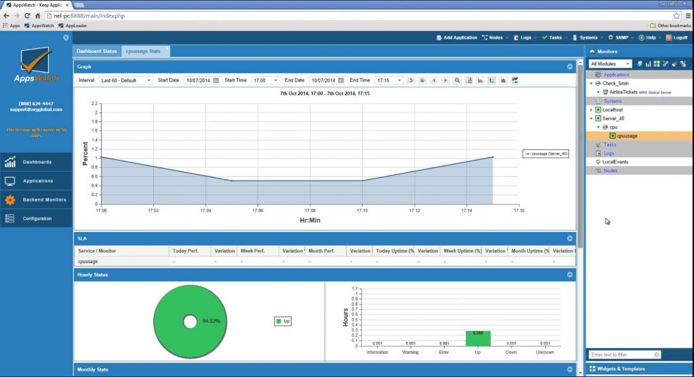
Task: Collapse the left sidebar with arrow icon
Action: pos(66,38)
